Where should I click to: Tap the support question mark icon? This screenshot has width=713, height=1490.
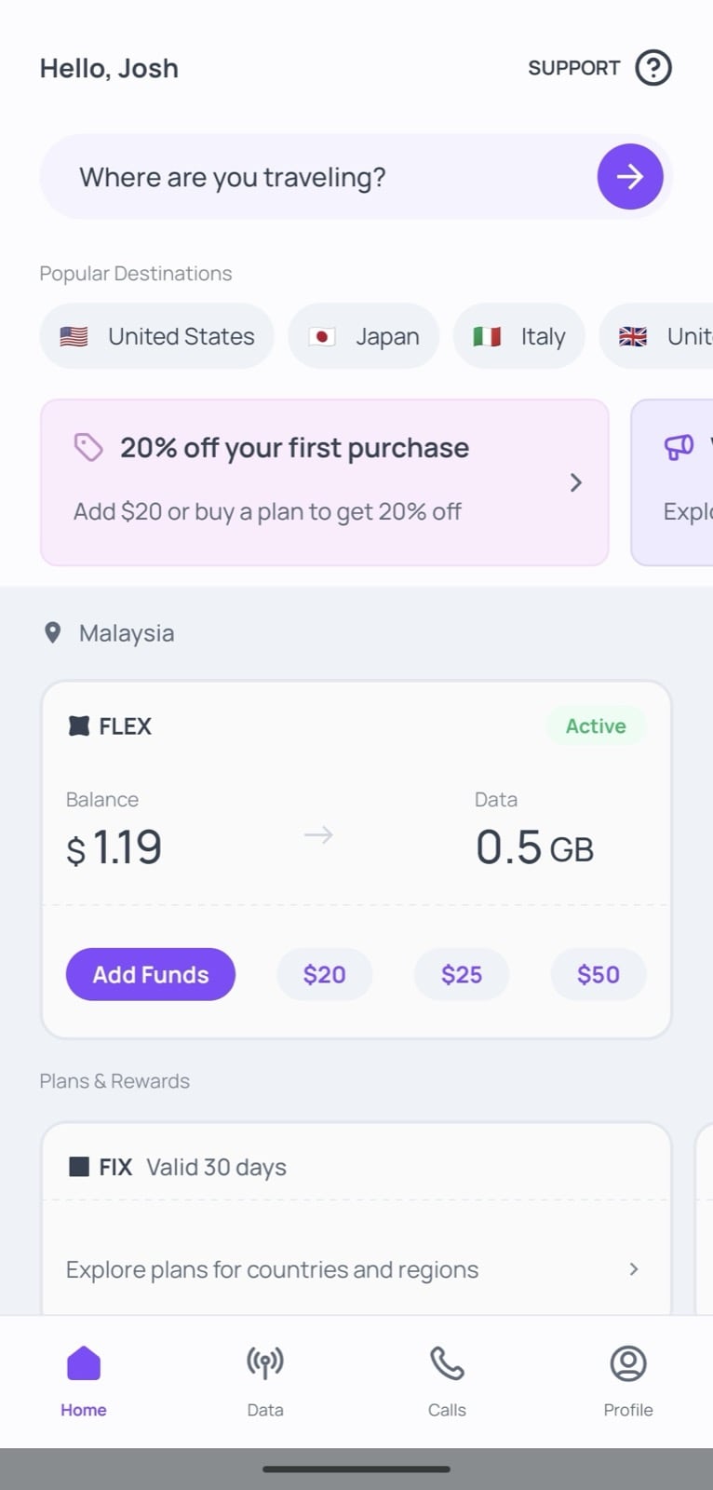pyautogui.click(x=653, y=68)
